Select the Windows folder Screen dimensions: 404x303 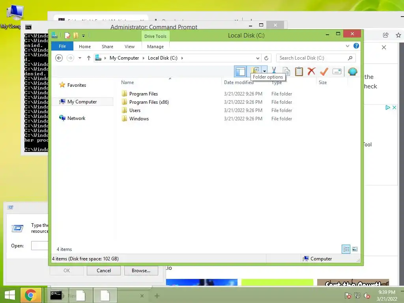(x=139, y=118)
